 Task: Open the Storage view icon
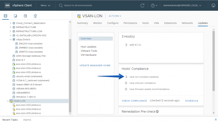coord(25,16)
